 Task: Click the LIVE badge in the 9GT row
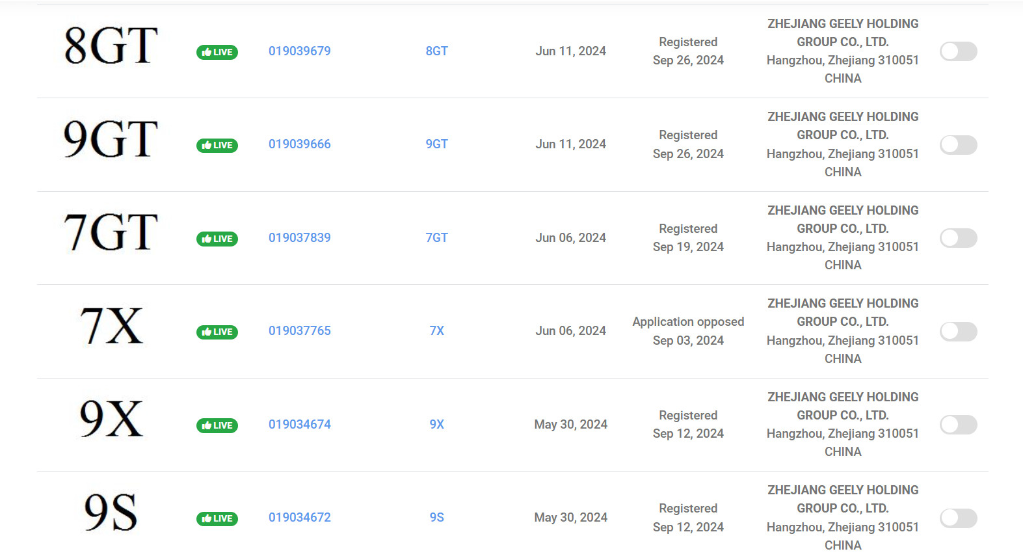[x=217, y=145]
